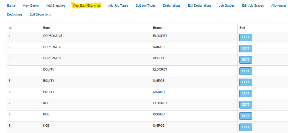Open Edit Job Types tab
This screenshot has width=288, height=133.
click(145, 5)
